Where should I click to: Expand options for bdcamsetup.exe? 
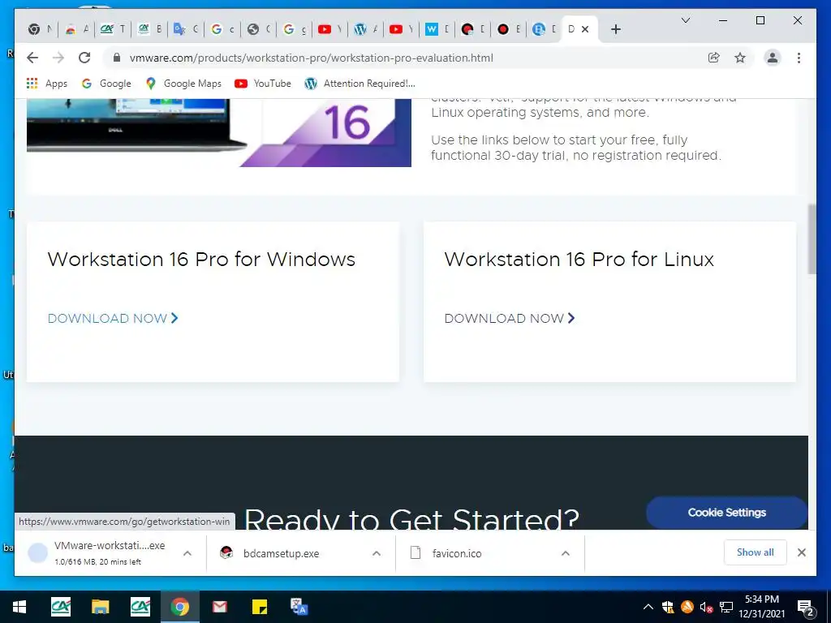click(377, 553)
